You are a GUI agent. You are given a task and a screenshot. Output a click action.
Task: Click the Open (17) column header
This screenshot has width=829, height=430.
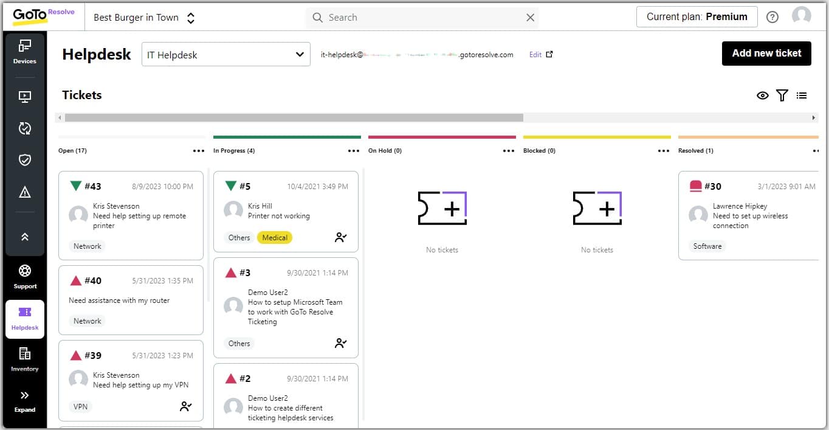pyautogui.click(x=72, y=151)
